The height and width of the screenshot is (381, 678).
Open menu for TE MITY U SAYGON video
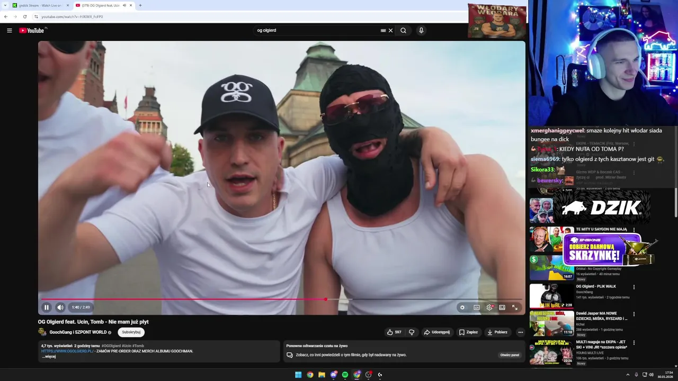(x=634, y=230)
